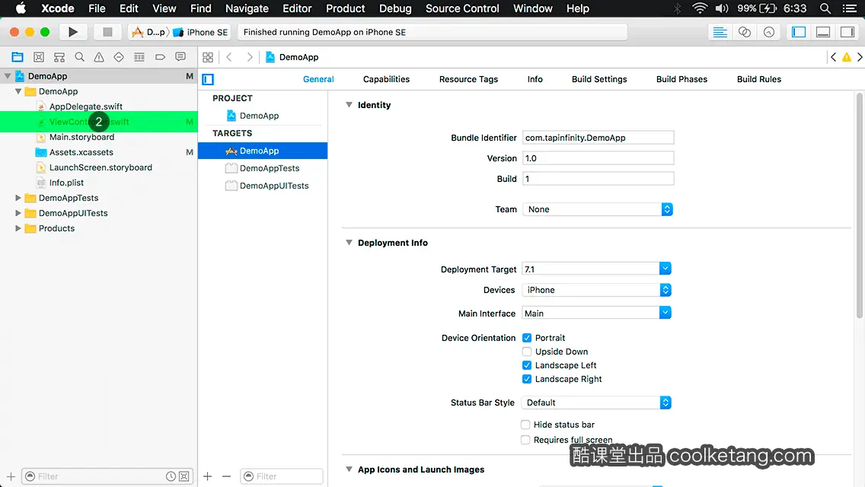Open the Symbol navigator

click(59, 57)
